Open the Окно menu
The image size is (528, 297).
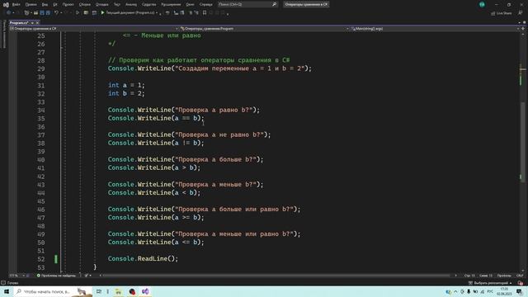[x=190, y=4]
